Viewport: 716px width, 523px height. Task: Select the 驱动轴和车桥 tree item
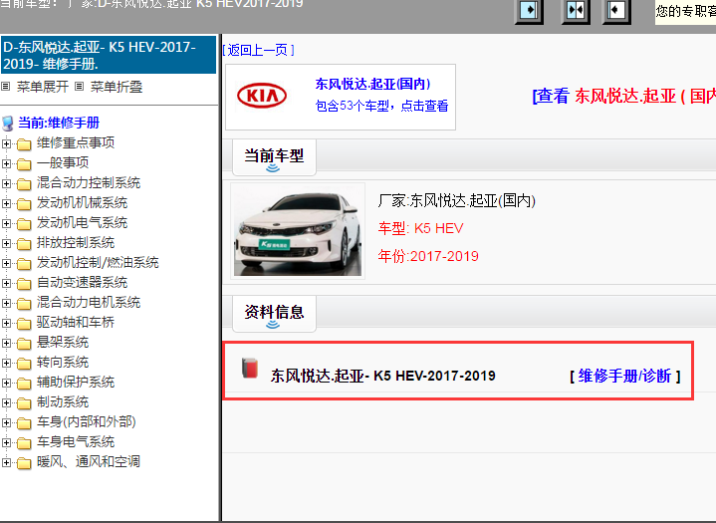[x=76, y=323]
